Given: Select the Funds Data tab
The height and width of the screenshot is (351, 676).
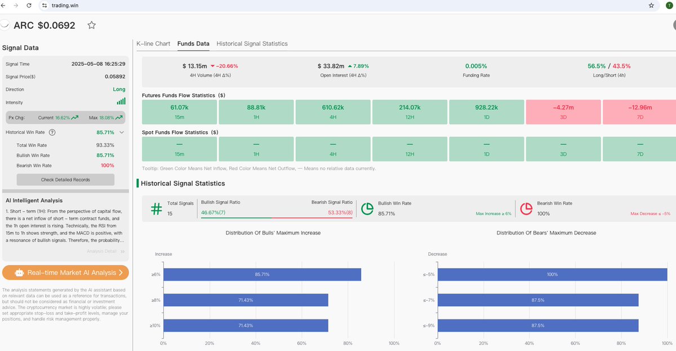Looking at the screenshot, I should 193,43.
